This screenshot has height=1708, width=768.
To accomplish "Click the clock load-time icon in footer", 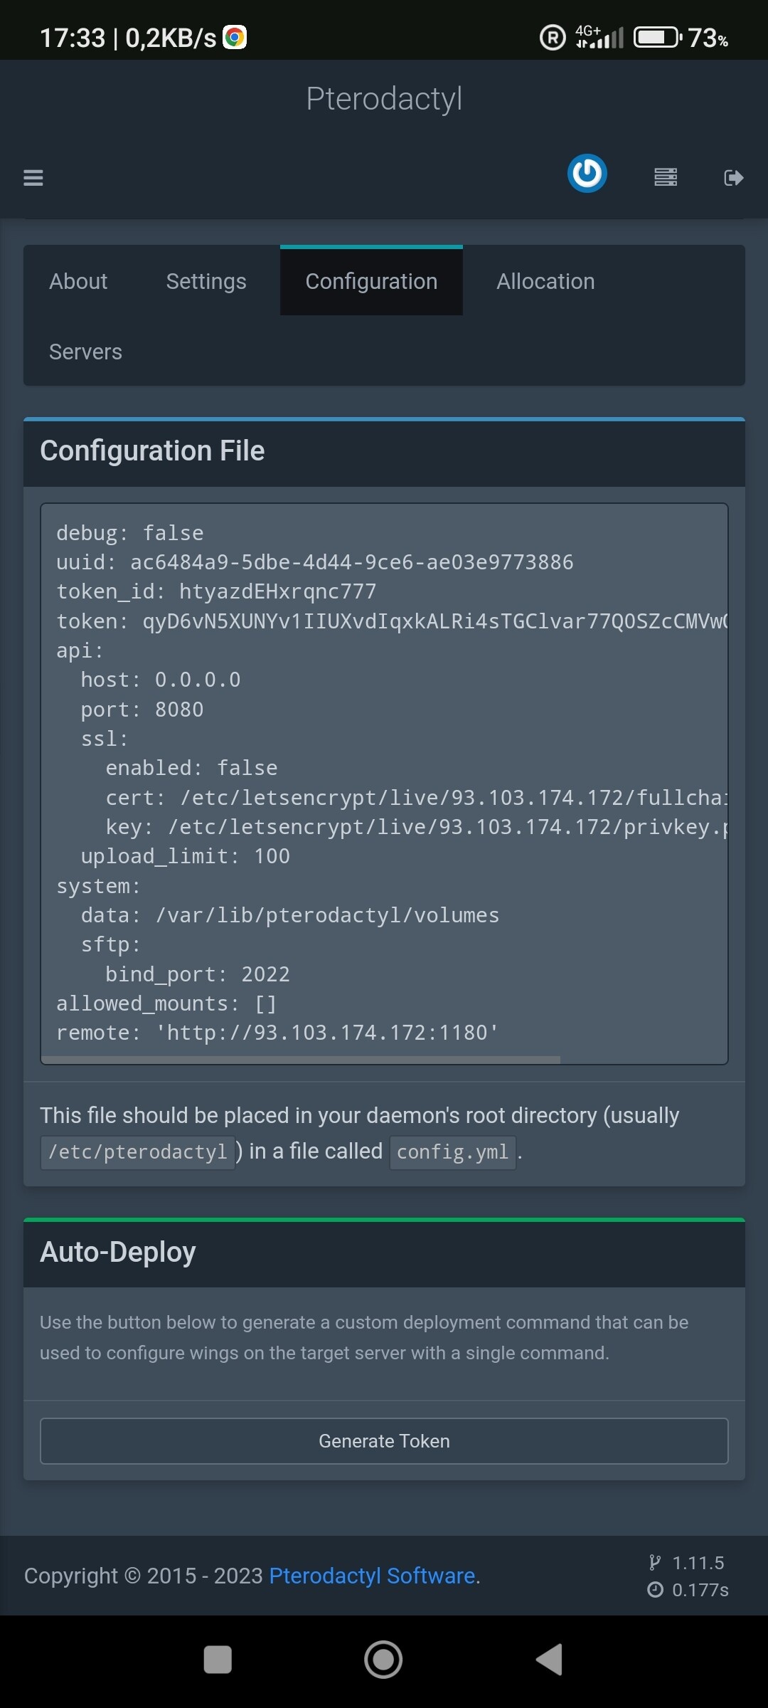I will tap(655, 1590).
